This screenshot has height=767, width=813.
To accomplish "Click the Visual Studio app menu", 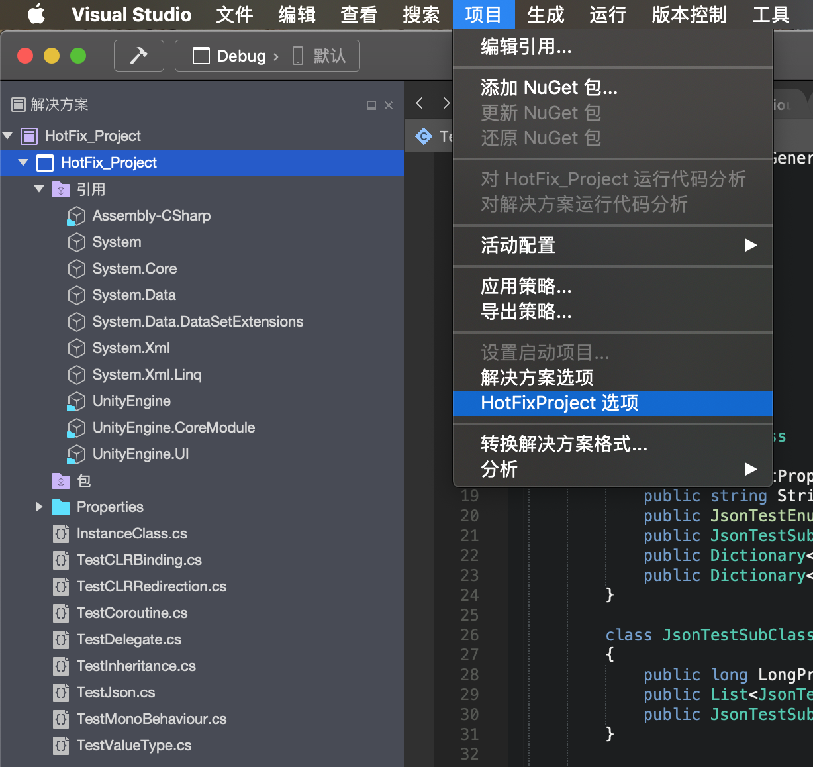I will 132,14.
